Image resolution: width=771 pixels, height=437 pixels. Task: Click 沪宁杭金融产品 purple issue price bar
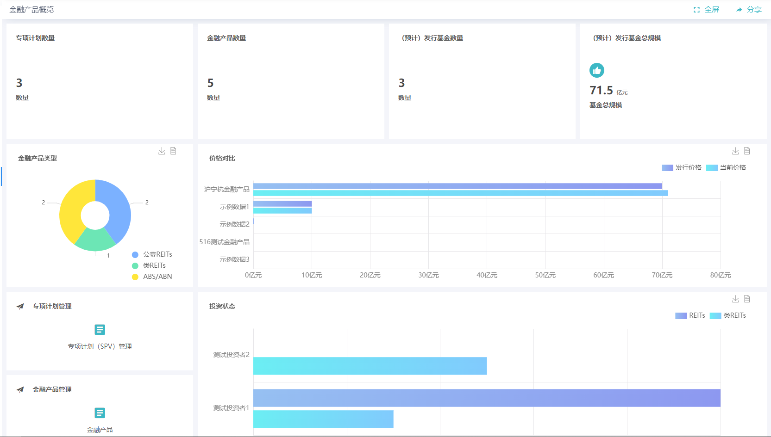pos(458,186)
